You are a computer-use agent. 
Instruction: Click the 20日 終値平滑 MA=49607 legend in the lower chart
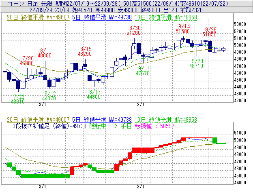(x=38, y=120)
